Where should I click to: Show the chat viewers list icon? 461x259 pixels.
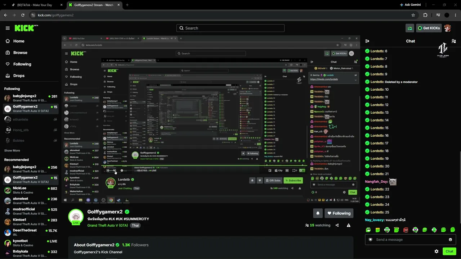[x=453, y=41]
